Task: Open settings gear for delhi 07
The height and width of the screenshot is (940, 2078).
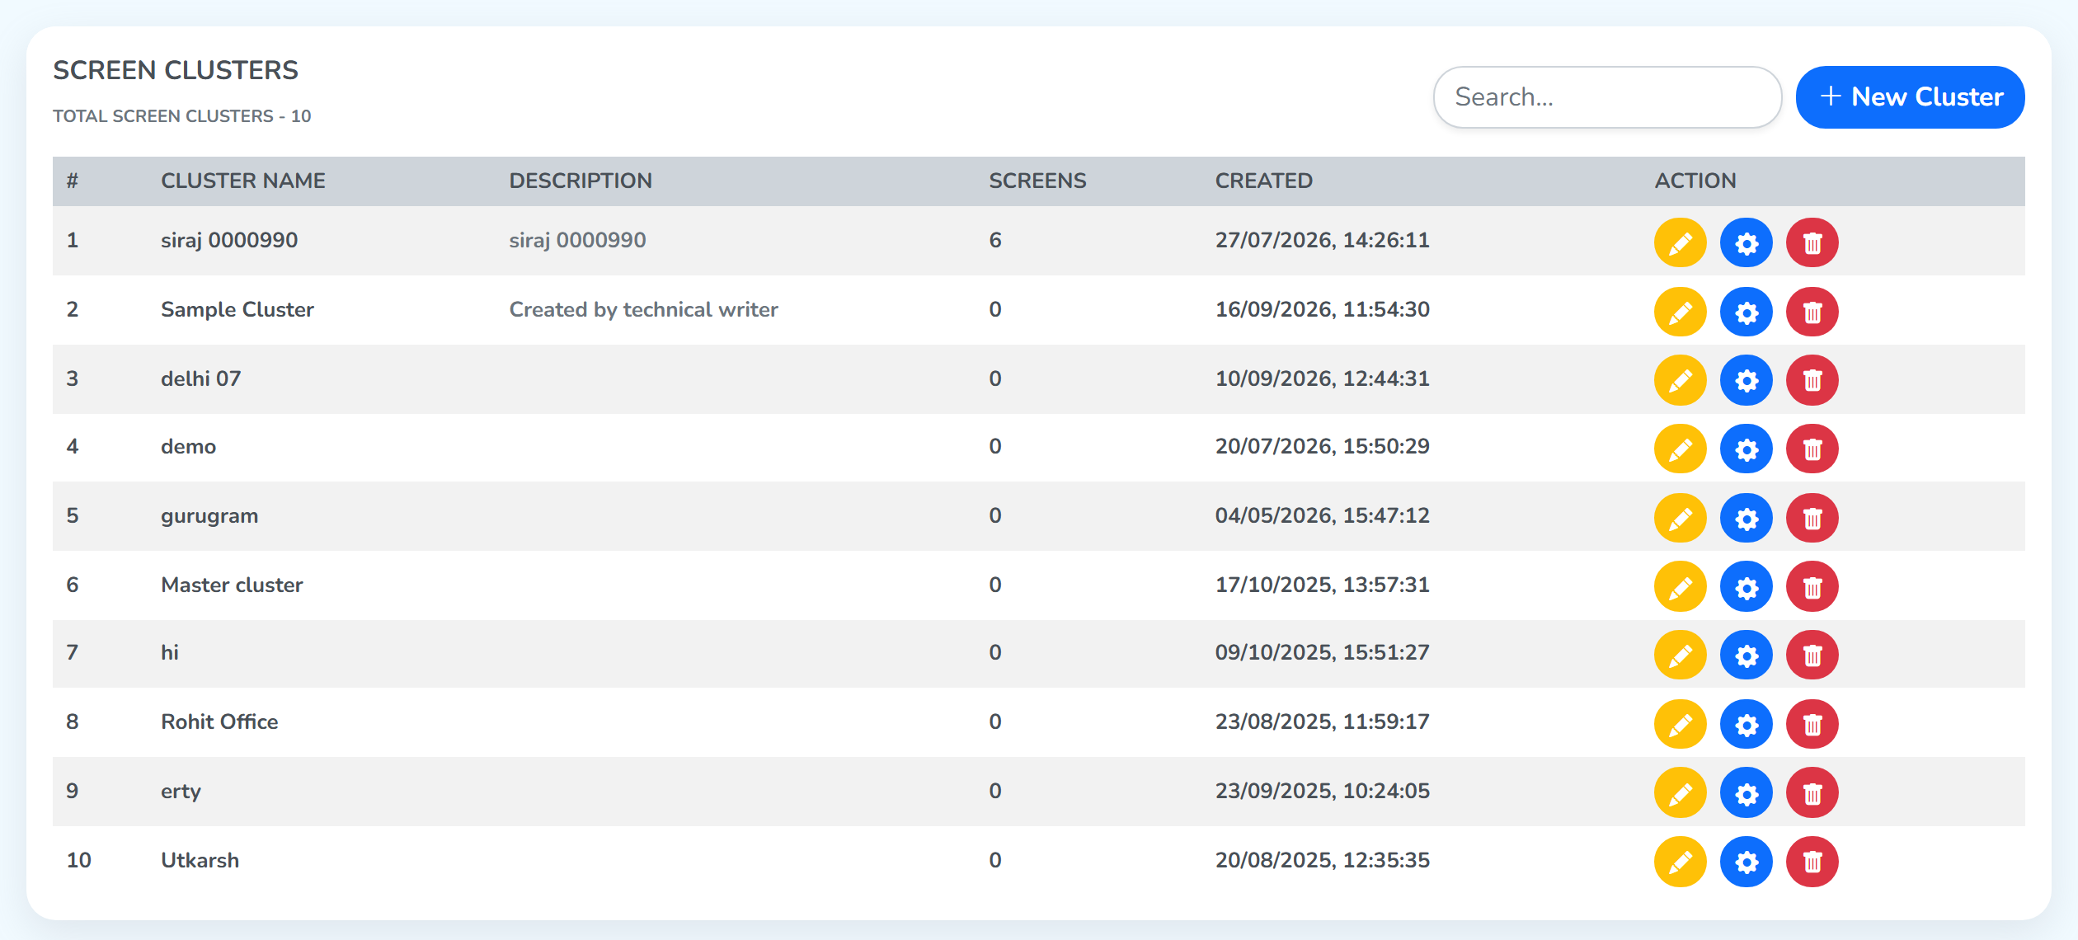Action: tap(1746, 380)
